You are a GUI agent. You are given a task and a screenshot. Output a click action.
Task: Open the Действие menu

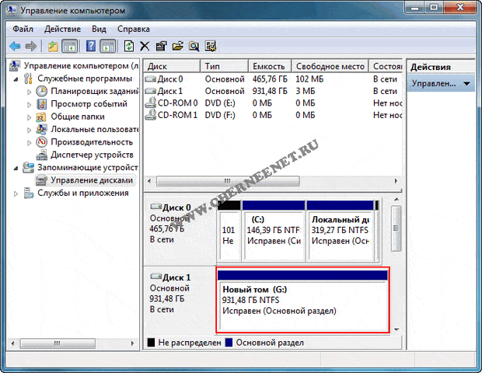pos(62,29)
